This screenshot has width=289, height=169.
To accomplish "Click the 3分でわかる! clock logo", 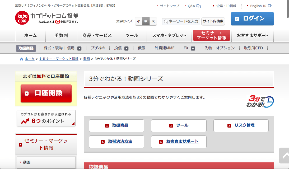I will coord(260,101).
